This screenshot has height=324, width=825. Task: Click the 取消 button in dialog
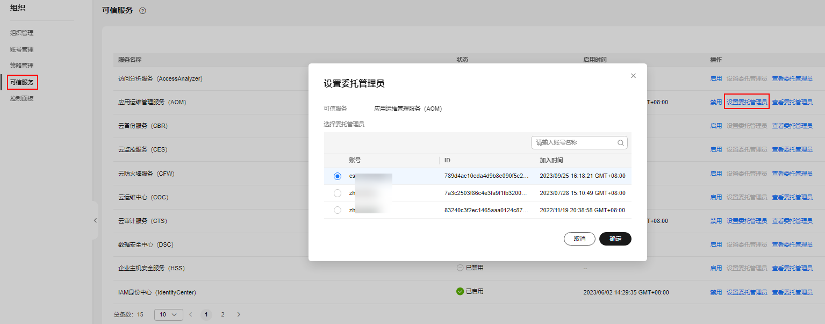[x=579, y=239]
